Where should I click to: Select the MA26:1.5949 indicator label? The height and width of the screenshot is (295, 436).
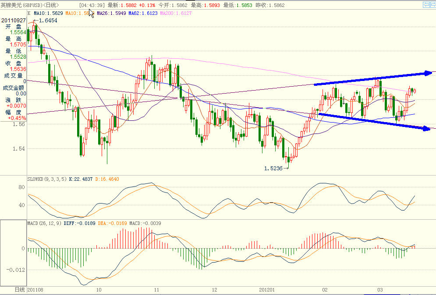[x=111, y=13]
